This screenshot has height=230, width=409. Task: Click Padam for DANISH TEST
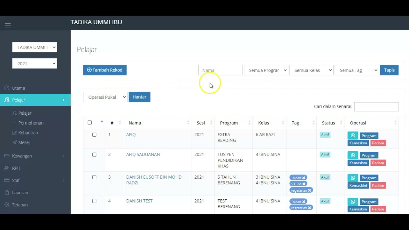[x=378, y=209]
